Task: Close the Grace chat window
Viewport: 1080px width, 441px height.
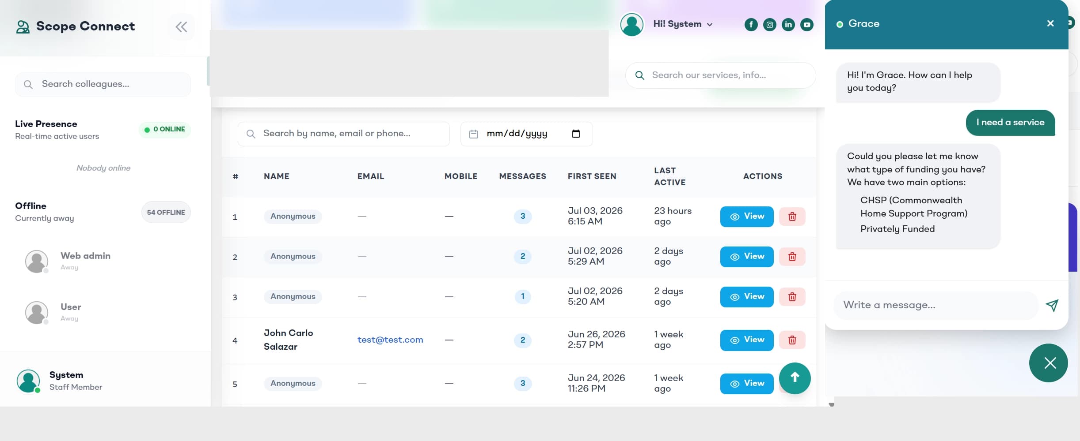Action: tap(1050, 23)
